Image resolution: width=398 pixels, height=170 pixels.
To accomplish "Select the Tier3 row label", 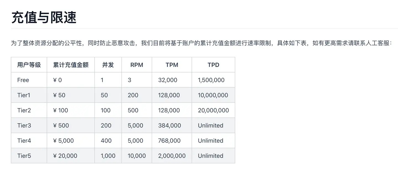I will 24,126.
